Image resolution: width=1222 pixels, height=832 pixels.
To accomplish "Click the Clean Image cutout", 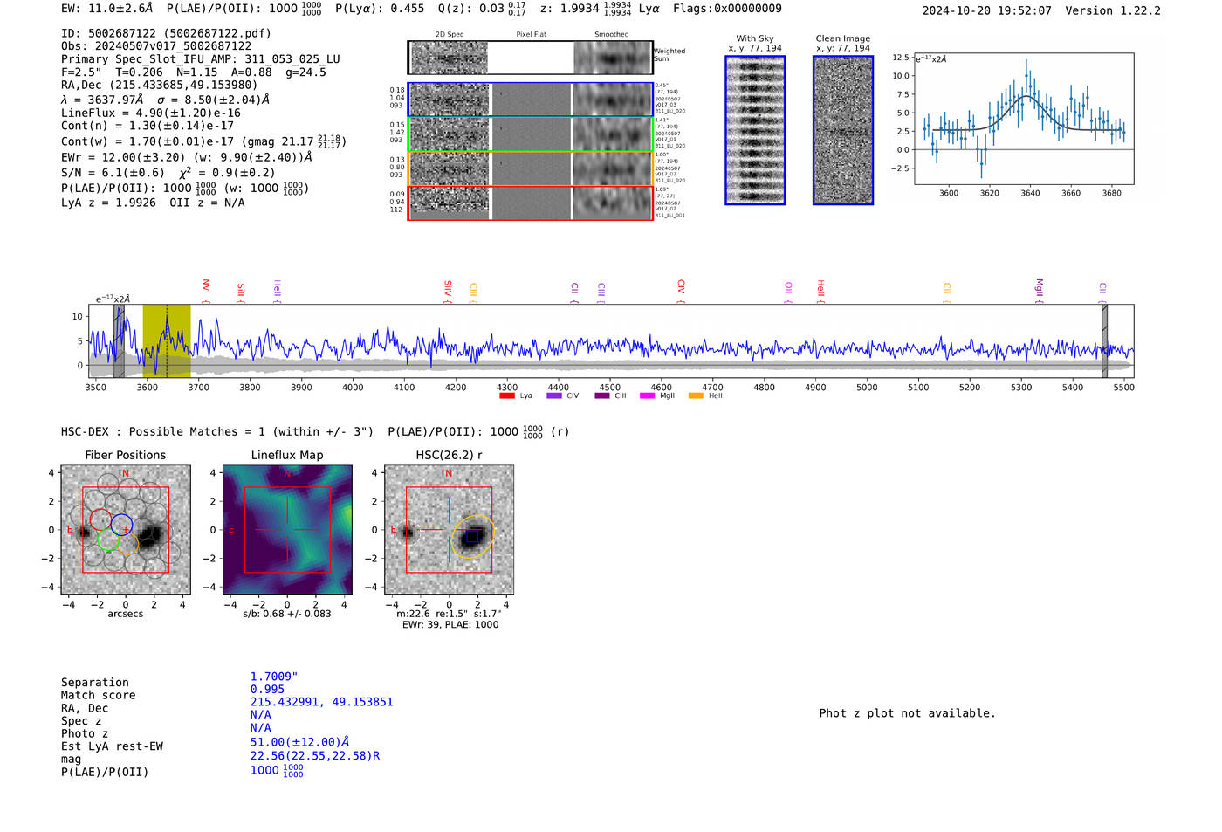I will [x=843, y=130].
